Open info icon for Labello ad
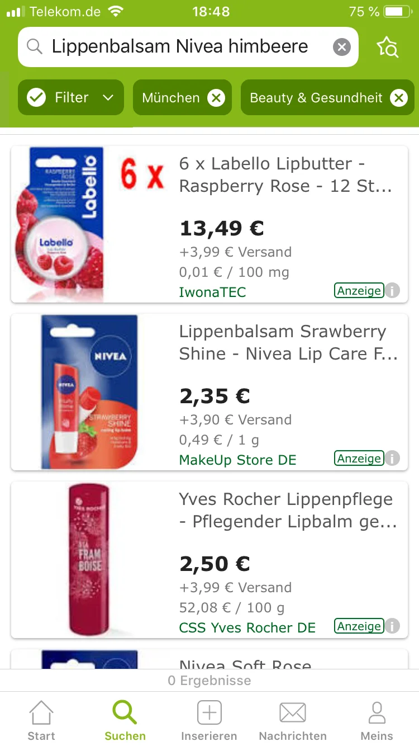419x746 pixels. pyautogui.click(x=393, y=291)
